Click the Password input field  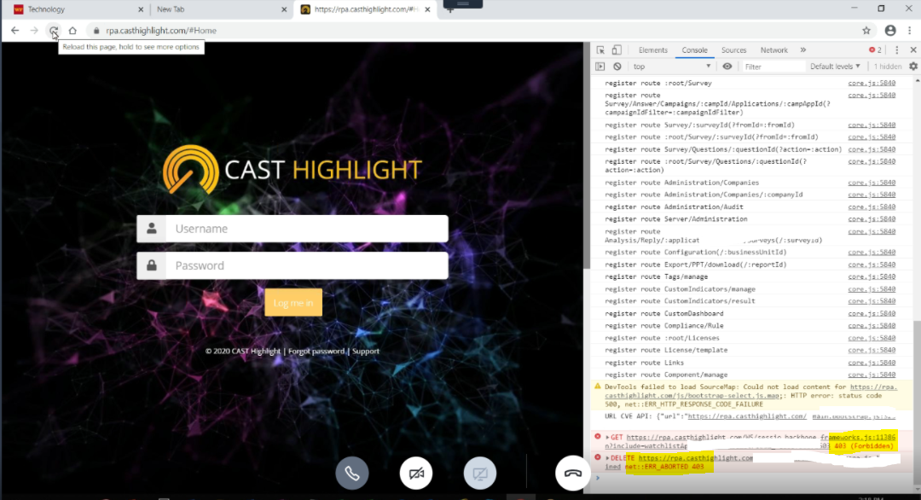pos(293,265)
